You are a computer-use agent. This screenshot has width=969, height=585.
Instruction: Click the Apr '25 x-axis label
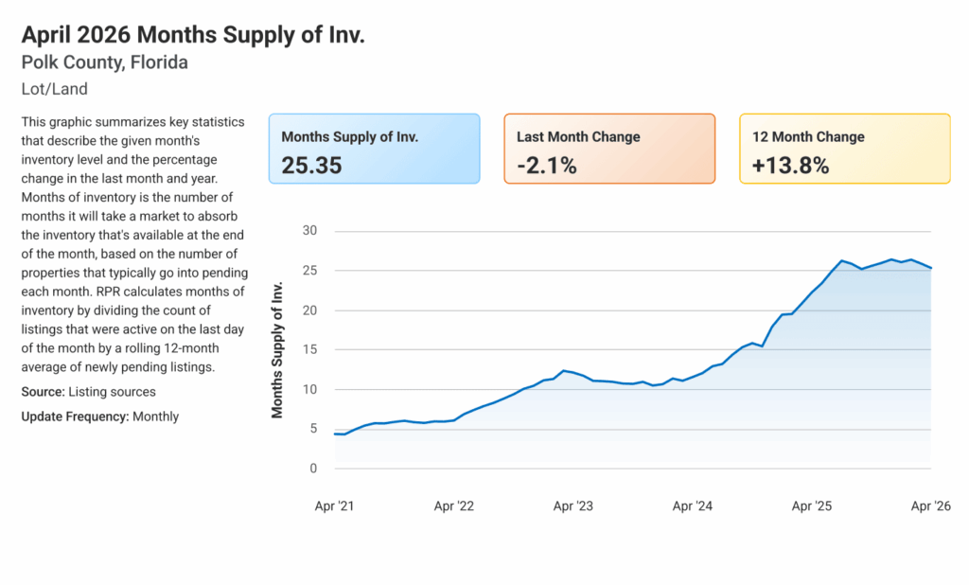click(811, 505)
